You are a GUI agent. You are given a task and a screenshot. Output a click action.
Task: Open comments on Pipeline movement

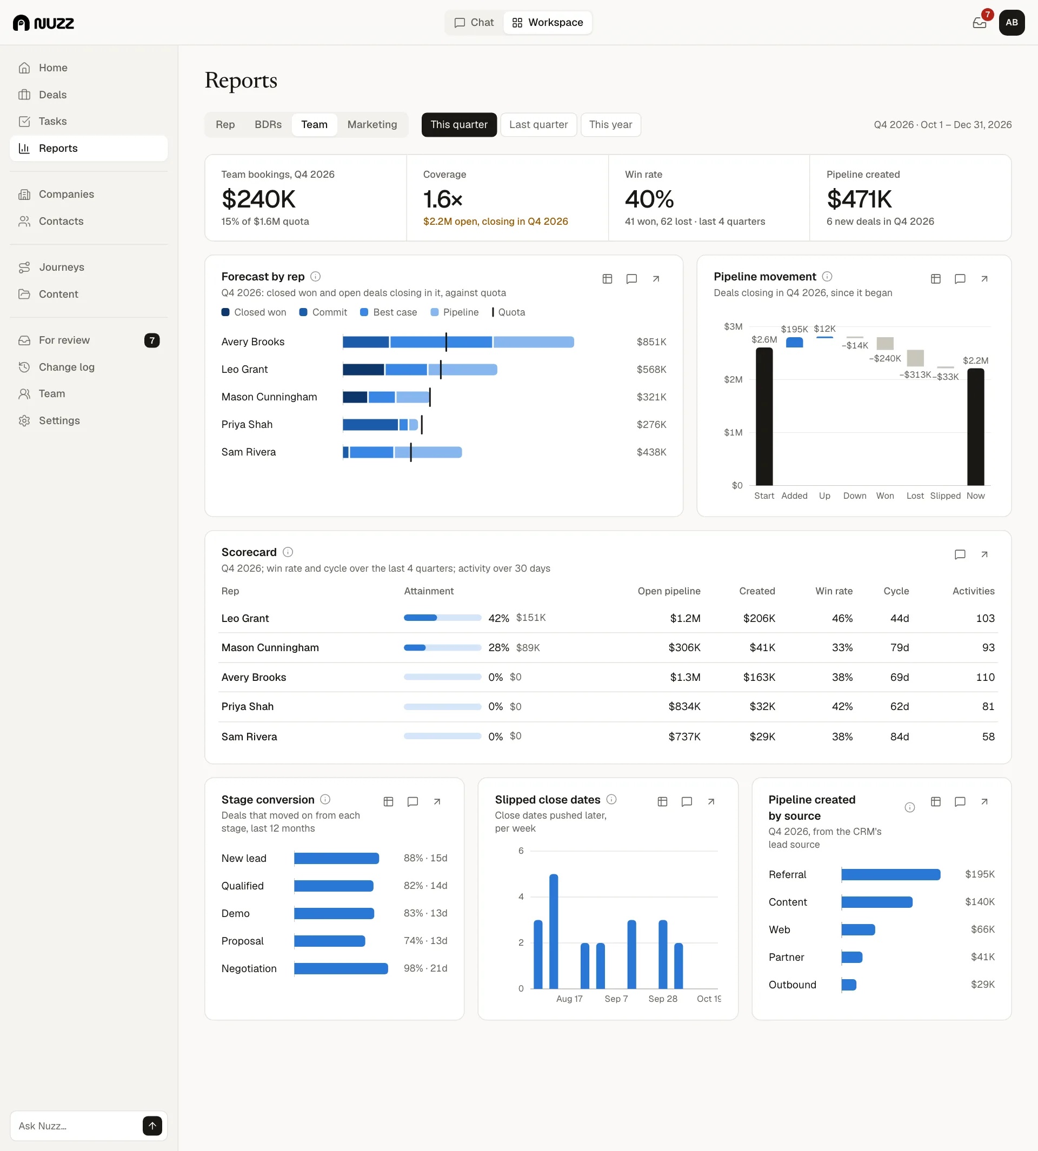pyautogui.click(x=960, y=279)
